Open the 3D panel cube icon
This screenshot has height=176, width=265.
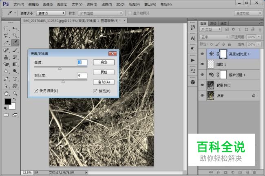193,82
